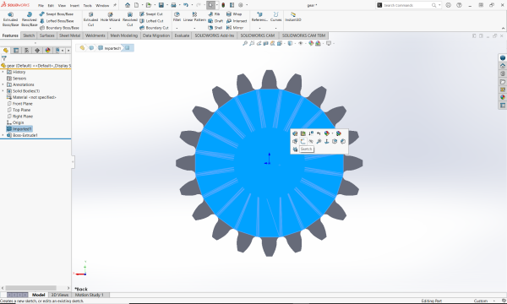The image size is (507, 304).
Task: Click Sketch icon in context toolbar
Action: click(x=303, y=142)
